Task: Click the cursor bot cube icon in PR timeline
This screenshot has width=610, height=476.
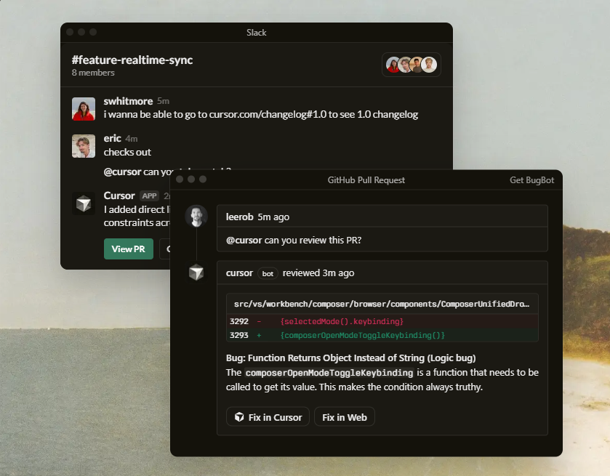Action: (196, 273)
